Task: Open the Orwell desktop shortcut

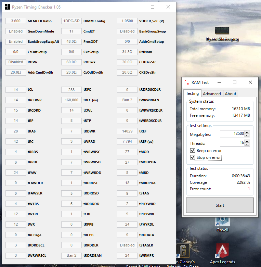Action: pyautogui.click(x=222, y=225)
